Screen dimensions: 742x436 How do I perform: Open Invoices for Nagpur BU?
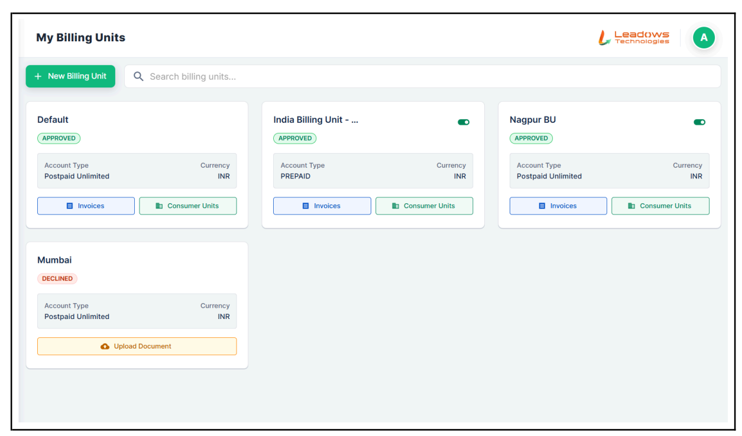[558, 206]
